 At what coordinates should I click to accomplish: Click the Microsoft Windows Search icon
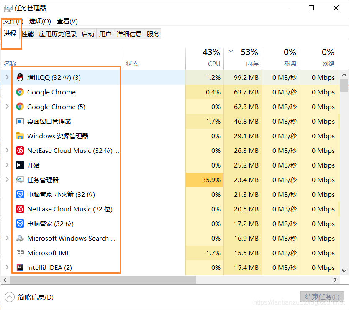[x=20, y=238]
